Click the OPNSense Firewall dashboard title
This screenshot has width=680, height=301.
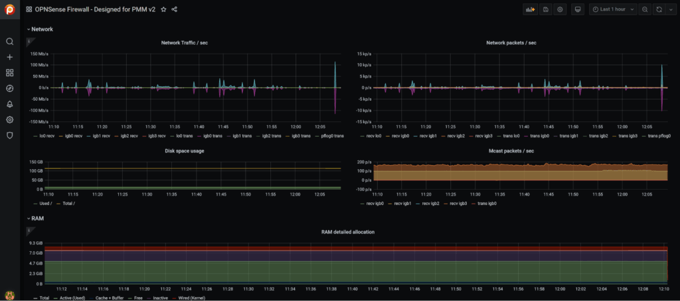tap(95, 10)
